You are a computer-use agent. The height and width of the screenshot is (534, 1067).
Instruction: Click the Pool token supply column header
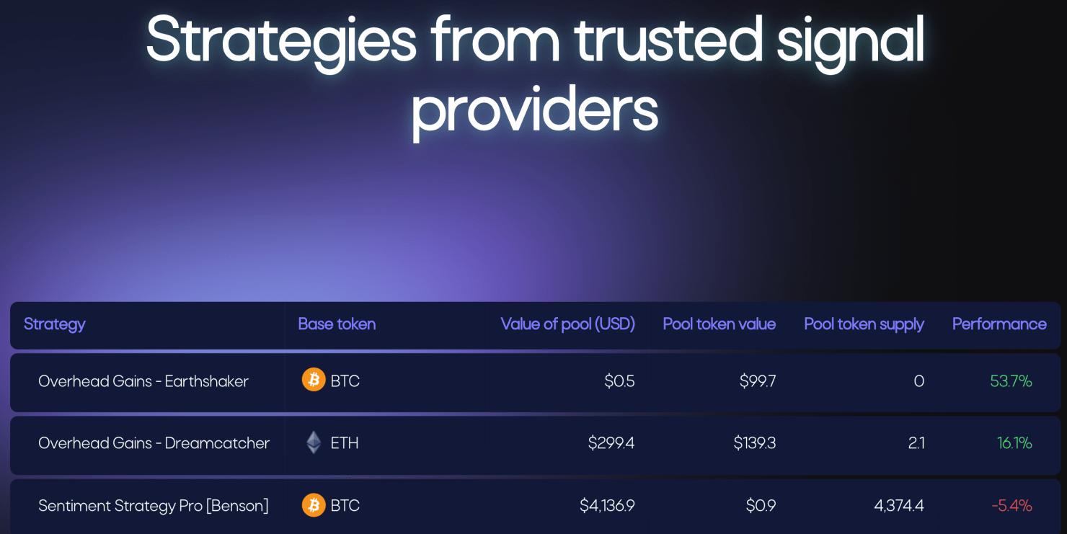[864, 324]
